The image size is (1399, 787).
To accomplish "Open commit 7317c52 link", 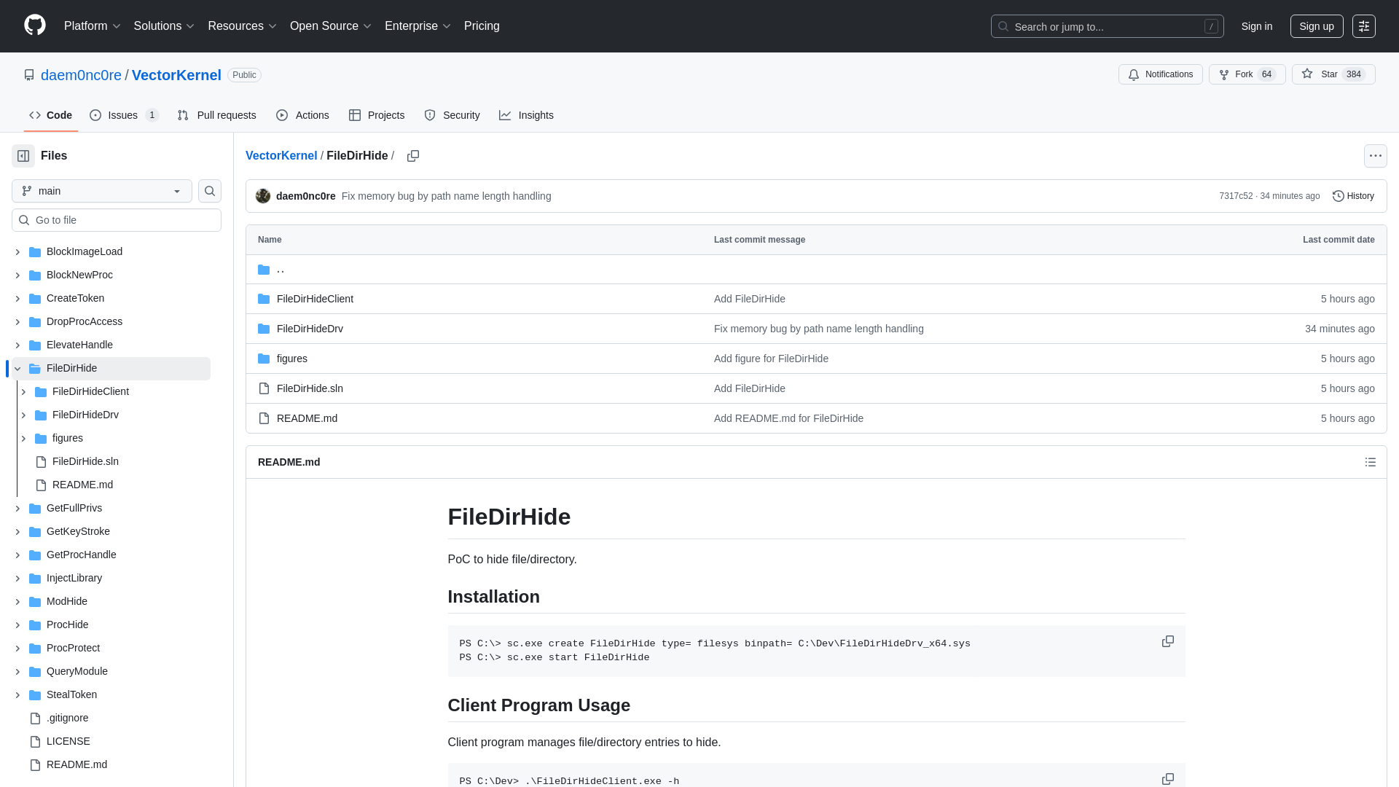I will [x=1235, y=196].
